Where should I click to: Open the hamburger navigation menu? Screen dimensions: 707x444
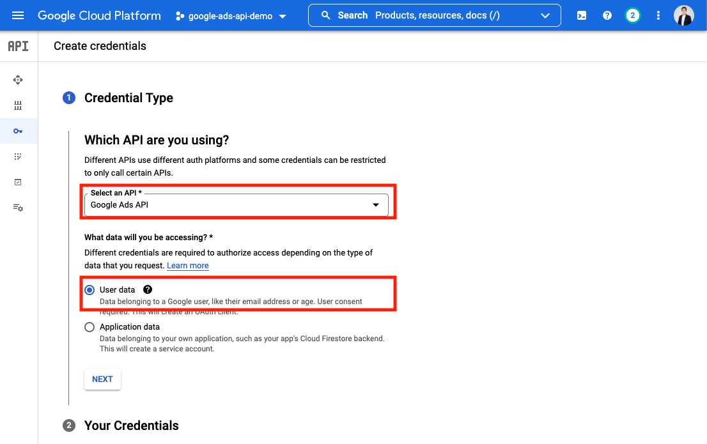18,16
